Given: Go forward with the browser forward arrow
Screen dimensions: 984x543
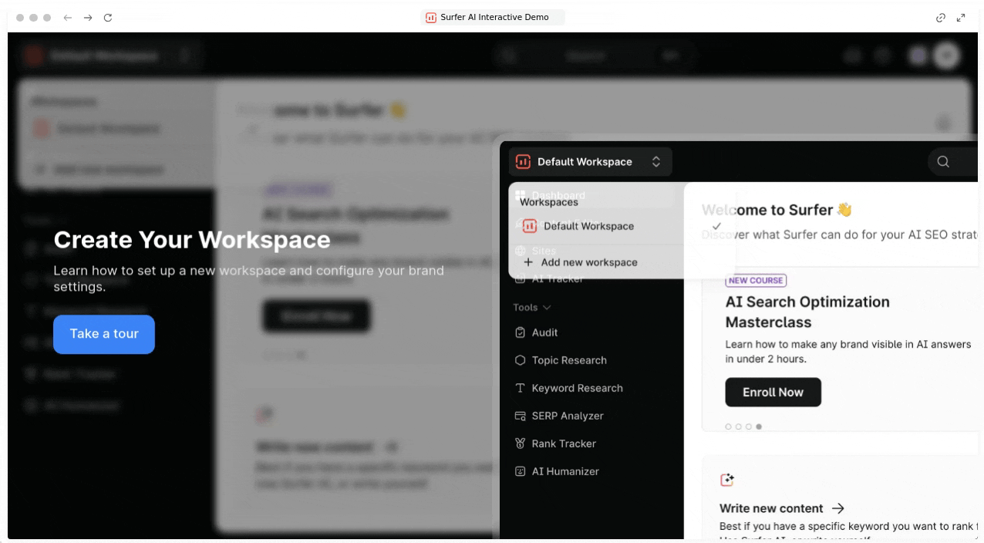Looking at the screenshot, I should tap(88, 17).
